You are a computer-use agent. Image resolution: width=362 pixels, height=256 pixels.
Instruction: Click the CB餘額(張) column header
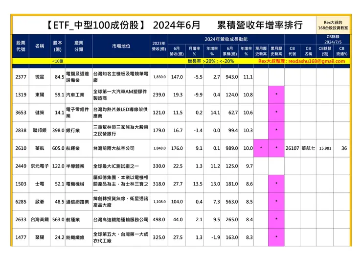325,51
